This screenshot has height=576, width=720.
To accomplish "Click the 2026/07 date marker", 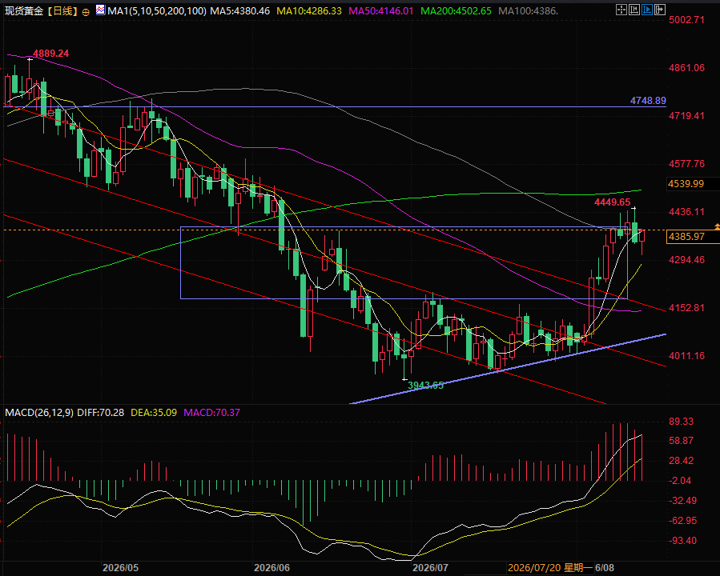I will click(430, 568).
